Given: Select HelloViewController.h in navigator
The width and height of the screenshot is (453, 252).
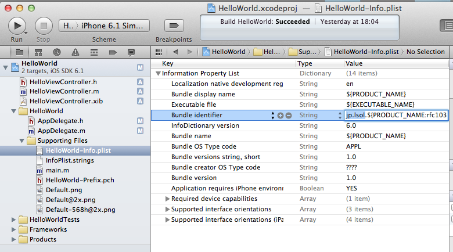Looking at the screenshot, I should coord(63,82).
